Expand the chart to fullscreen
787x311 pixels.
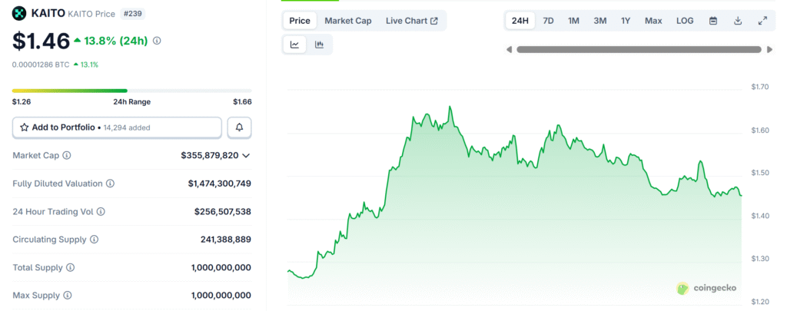[762, 21]
